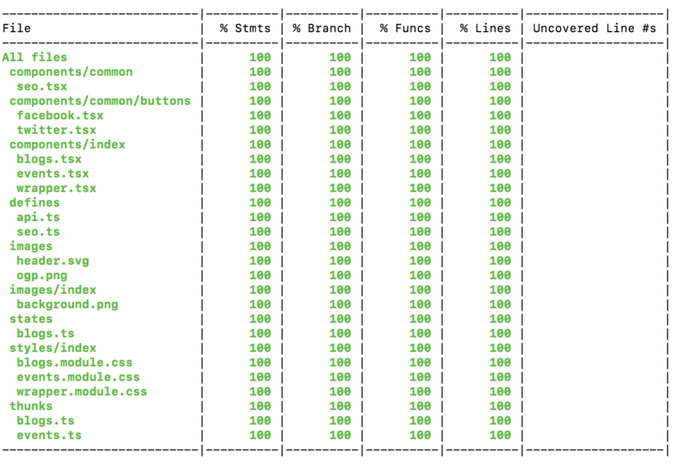Screen dimensions: 689x464
Task: Click the % Funcs value for background.png
Action: [x=420, y=304]
